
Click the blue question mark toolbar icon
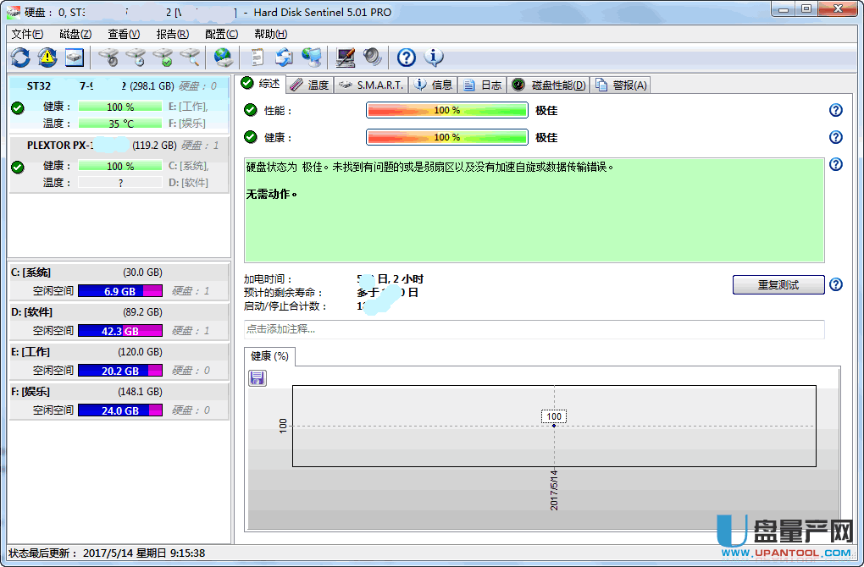click(407, 58)
